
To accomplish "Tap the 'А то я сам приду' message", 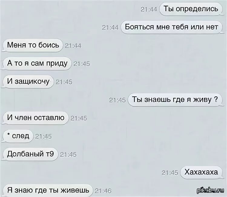I will coord(37,63).
